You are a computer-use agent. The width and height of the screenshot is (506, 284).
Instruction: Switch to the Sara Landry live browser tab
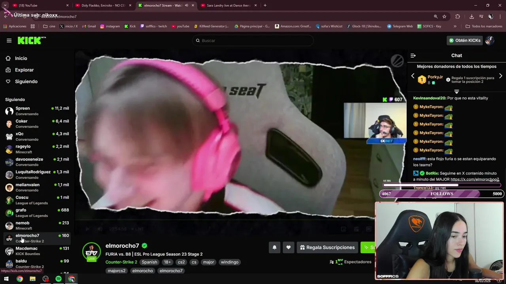[x=229, y=6]
